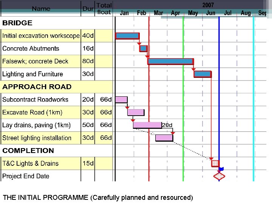
Task: Select the Excavate Road (1km) task name
Action: (32, 113)
